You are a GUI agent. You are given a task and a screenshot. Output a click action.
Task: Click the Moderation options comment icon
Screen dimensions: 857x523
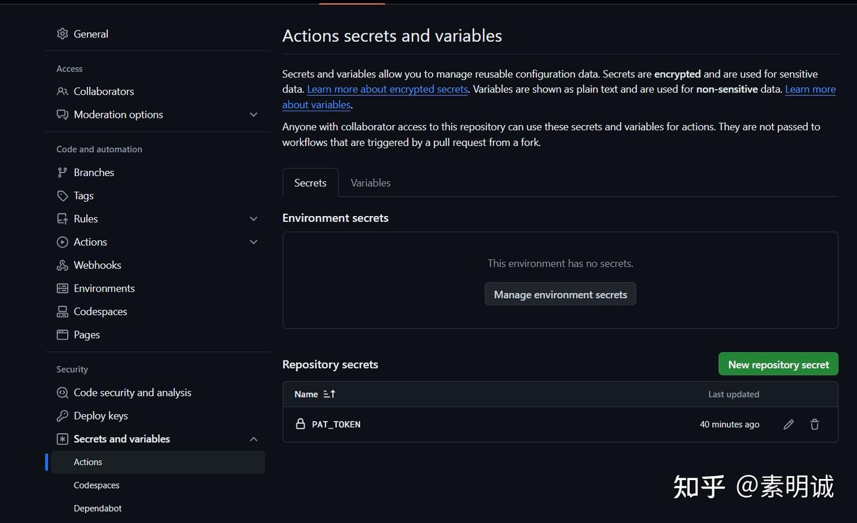(62, 114)
